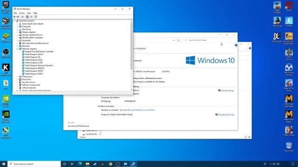
Task: Open the green NVIDIA desktop shortcut
Action: tap(6, 101)
